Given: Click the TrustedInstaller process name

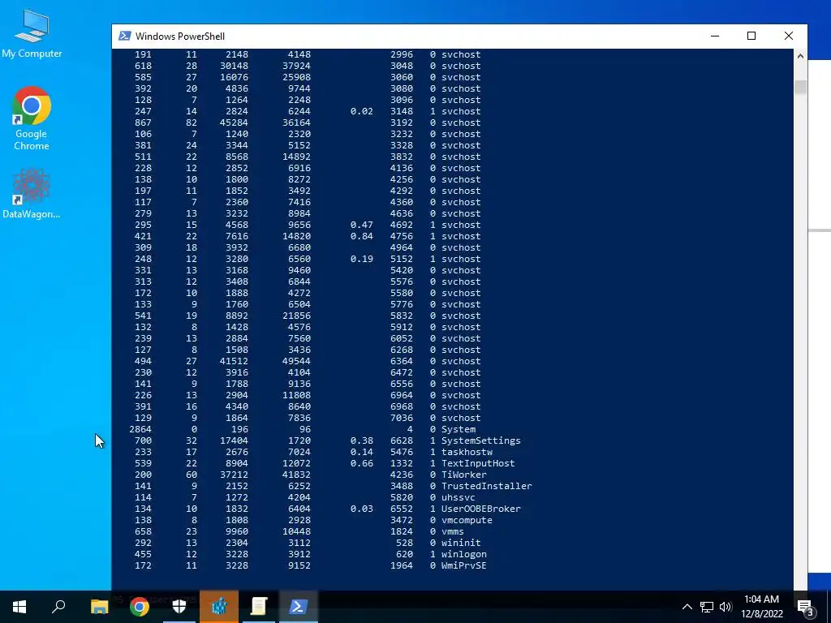Looking at the screenshot, I should coord(487,486).
